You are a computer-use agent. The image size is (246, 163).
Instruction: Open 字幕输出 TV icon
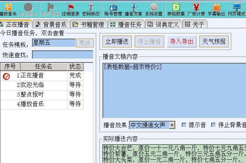(217, 7)
